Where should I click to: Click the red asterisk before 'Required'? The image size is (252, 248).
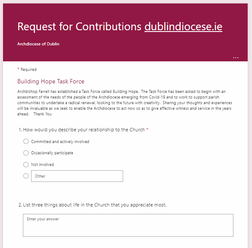(x=18, y=69)
